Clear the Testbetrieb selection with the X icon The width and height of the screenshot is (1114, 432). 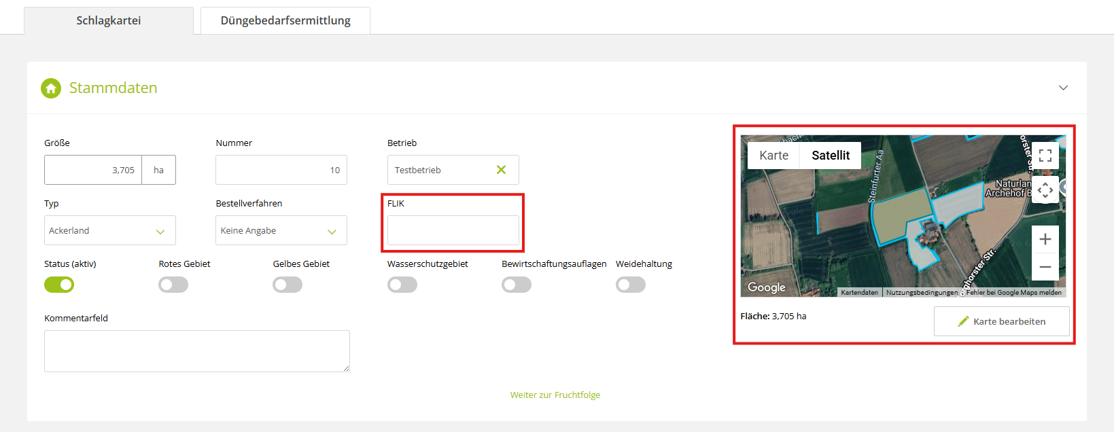click(501, 170)
